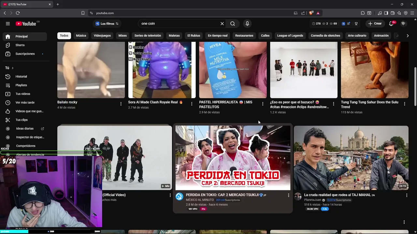417x234 pixels.
Task: Open MÉXICO AL MINUTO channel avatar
Action: click(180, 196)
